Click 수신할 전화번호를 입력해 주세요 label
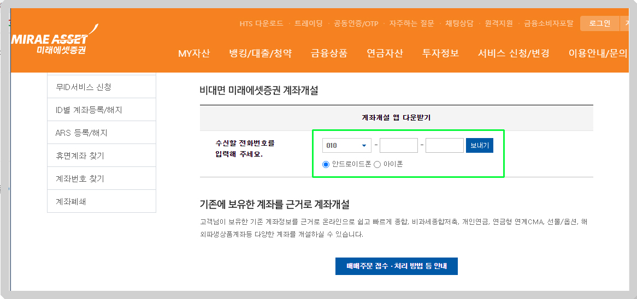 (x=245, y=148)
